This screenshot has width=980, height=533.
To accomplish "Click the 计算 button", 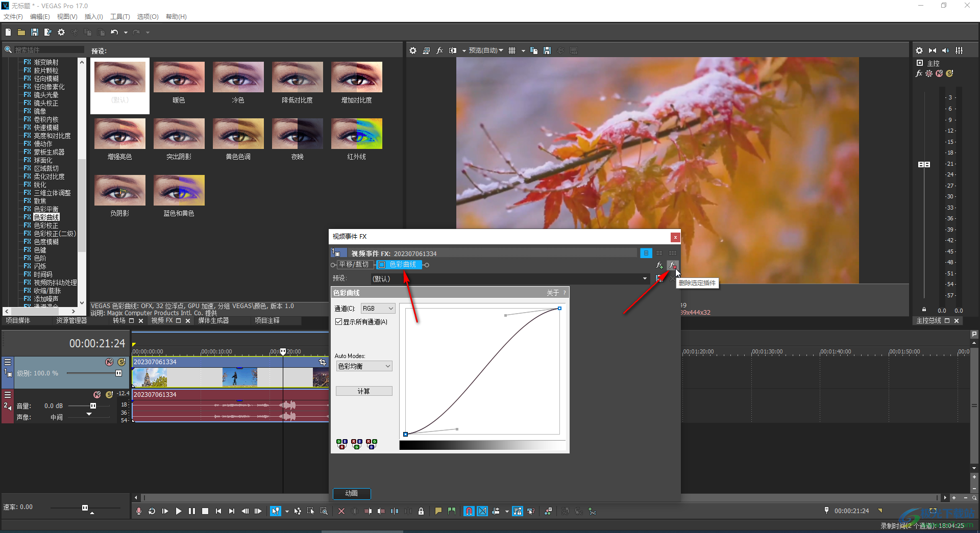I will [364, 391].
